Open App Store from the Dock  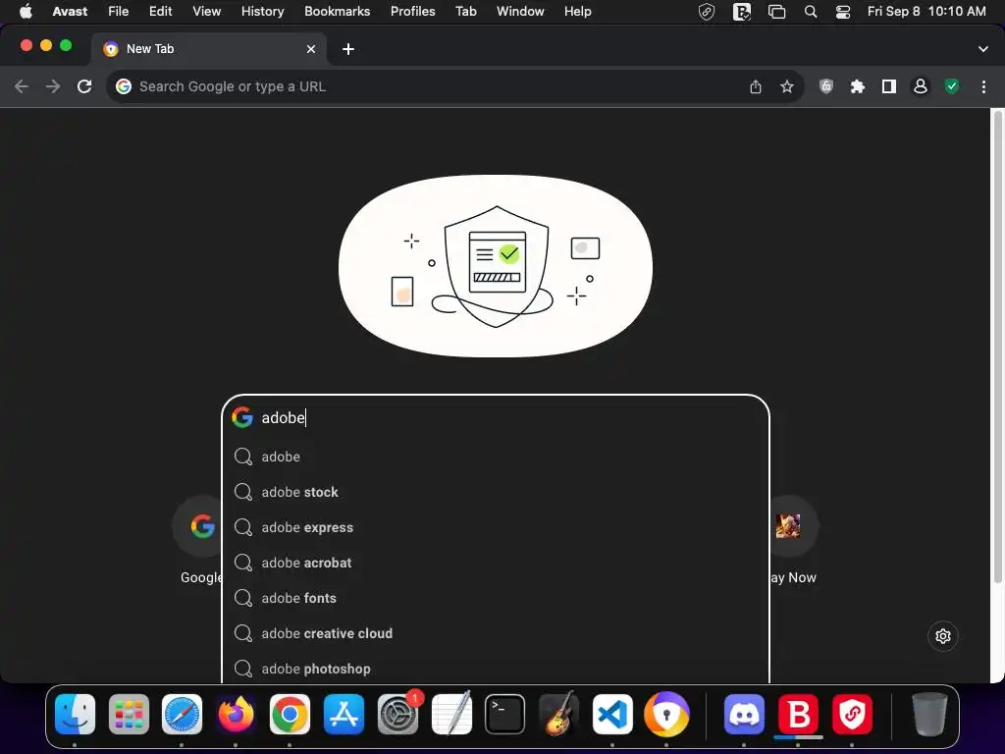coord(344,715)
